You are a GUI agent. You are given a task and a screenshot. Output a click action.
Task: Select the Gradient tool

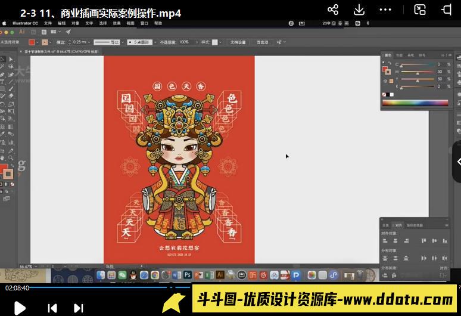tap(11, 127)
